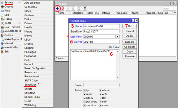This screenshot has height=108, width=178.
Task: Click the Files folder icon in sidebar
Action: point(2,11)
